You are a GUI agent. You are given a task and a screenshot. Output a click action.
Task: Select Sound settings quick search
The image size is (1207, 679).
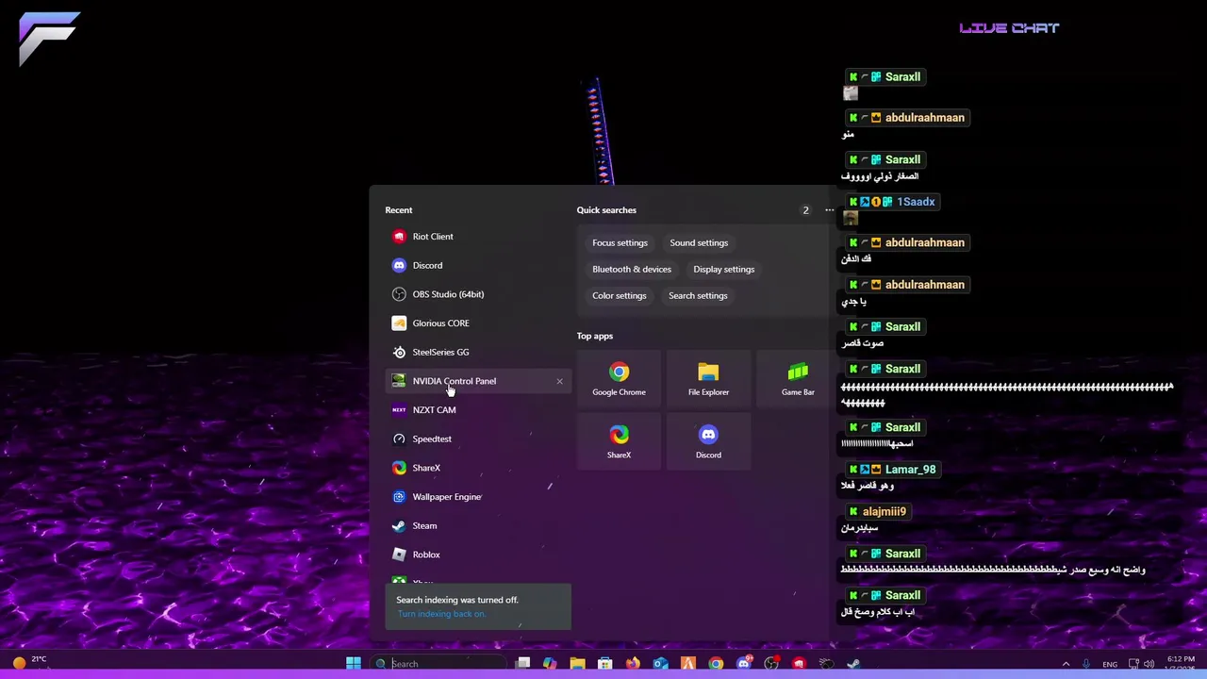[699, 243]
